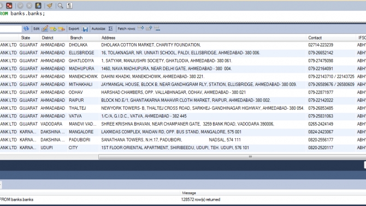Click the last Fetch rows icon

click(x=157, y=28)
